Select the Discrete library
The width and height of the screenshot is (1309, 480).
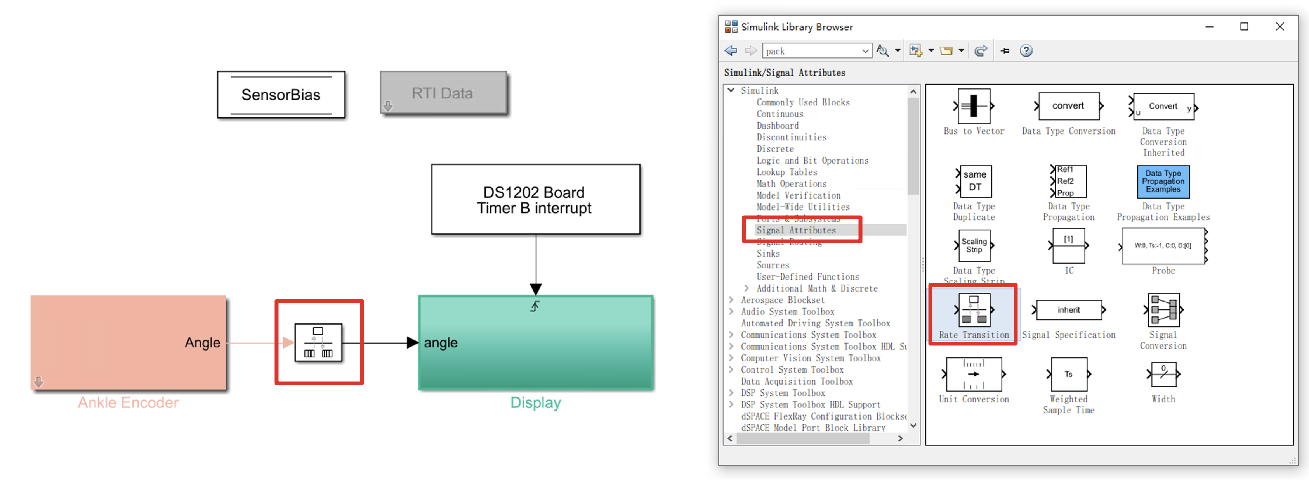pyautogui.click(x=775, y=149)
